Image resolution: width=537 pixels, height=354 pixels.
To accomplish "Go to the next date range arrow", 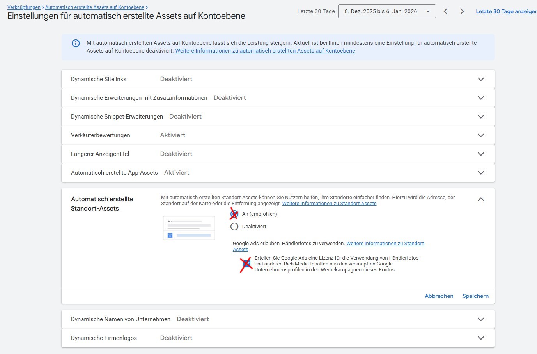I will pyautogui.click(x=462, y=11).
